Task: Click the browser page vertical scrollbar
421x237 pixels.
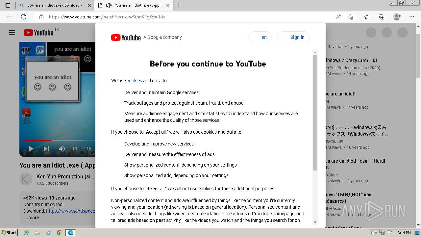Action: 418,56
